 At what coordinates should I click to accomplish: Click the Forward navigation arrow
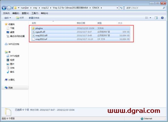point(9,8)
